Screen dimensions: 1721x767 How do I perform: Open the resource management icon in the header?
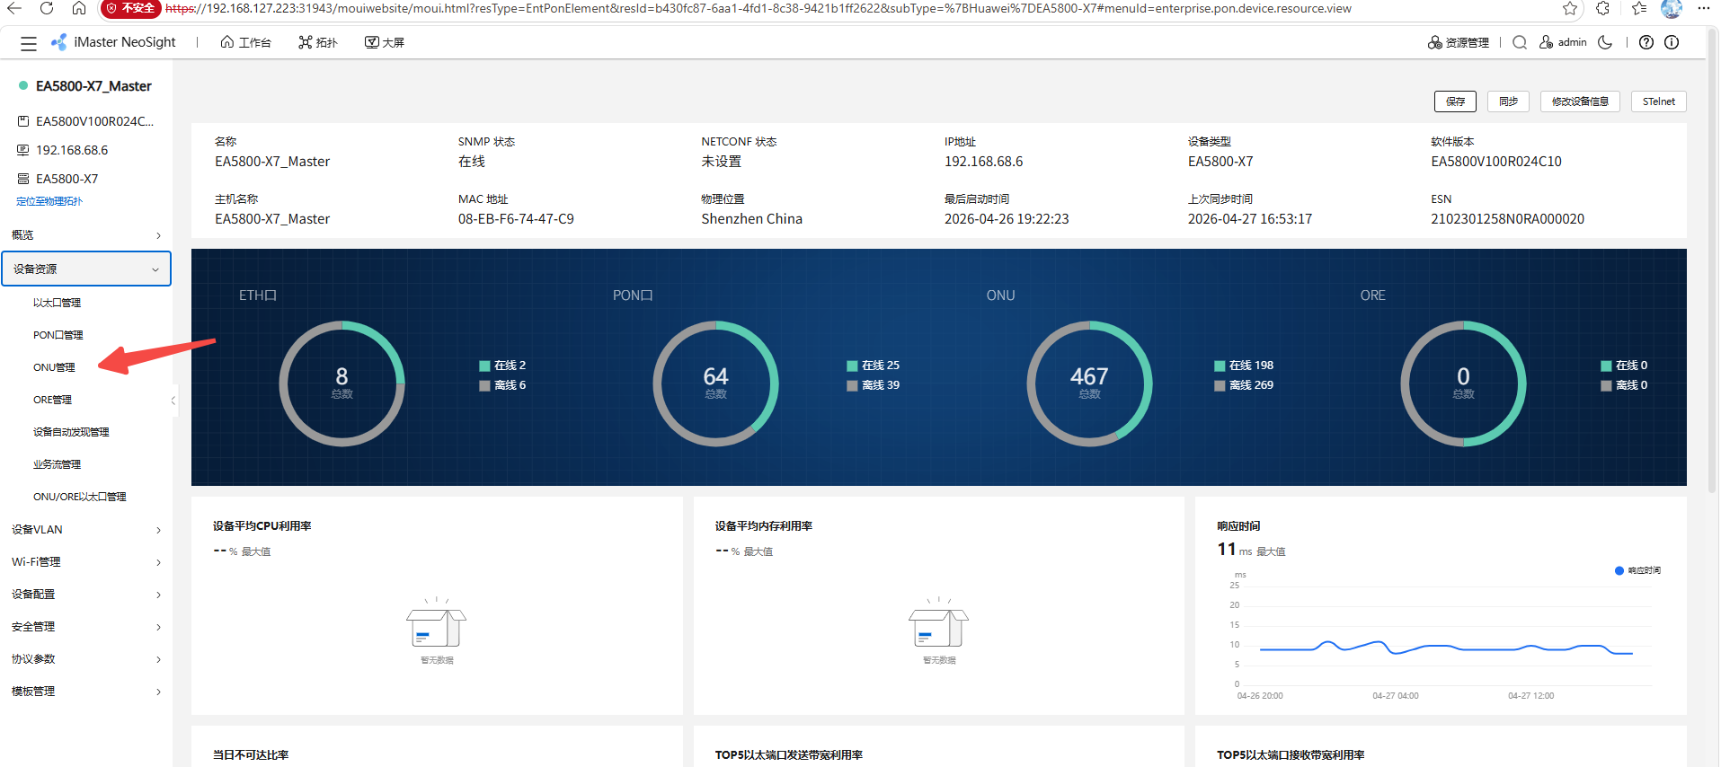(1434, 42)
